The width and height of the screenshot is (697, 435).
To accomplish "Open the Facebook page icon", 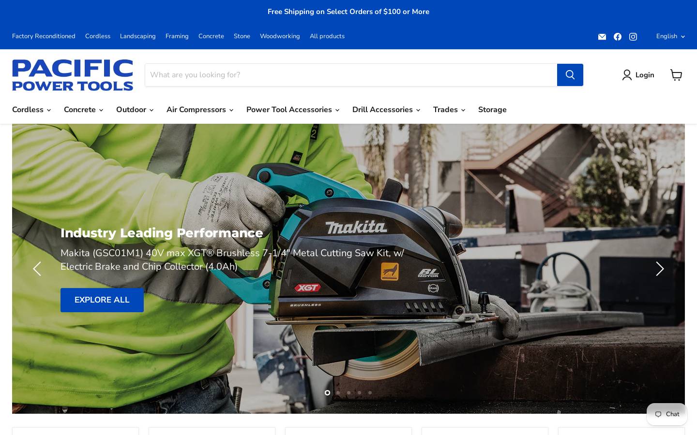I will point(618,37).
